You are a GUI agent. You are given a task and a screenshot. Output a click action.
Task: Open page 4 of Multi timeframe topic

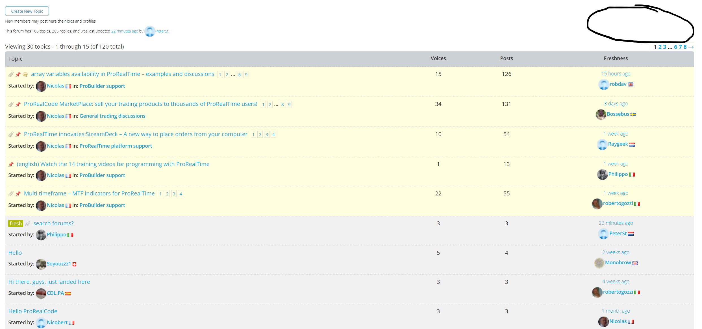pos(181,194)
